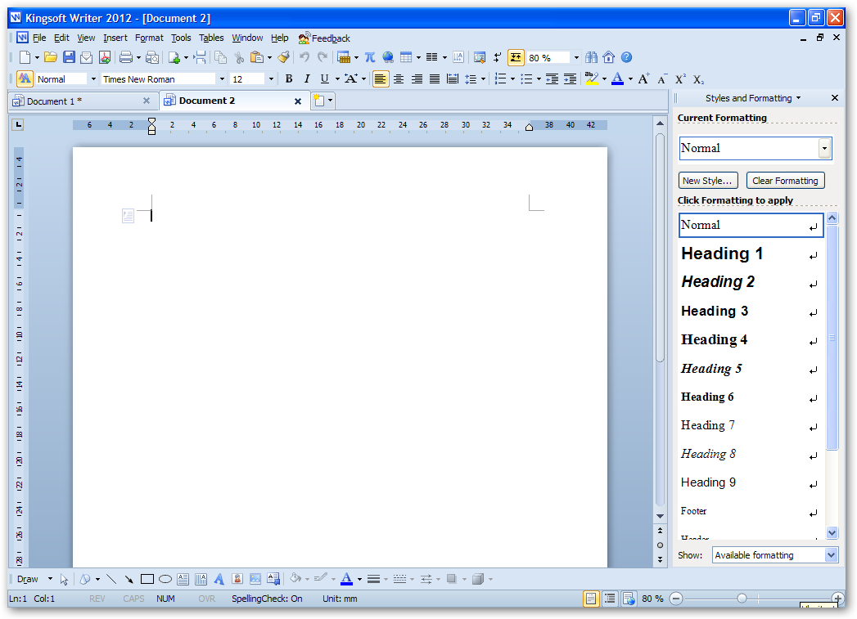This screenshot has height=619, width=857.
Task: Open the Tools menu
Action: tap(181, 38)
